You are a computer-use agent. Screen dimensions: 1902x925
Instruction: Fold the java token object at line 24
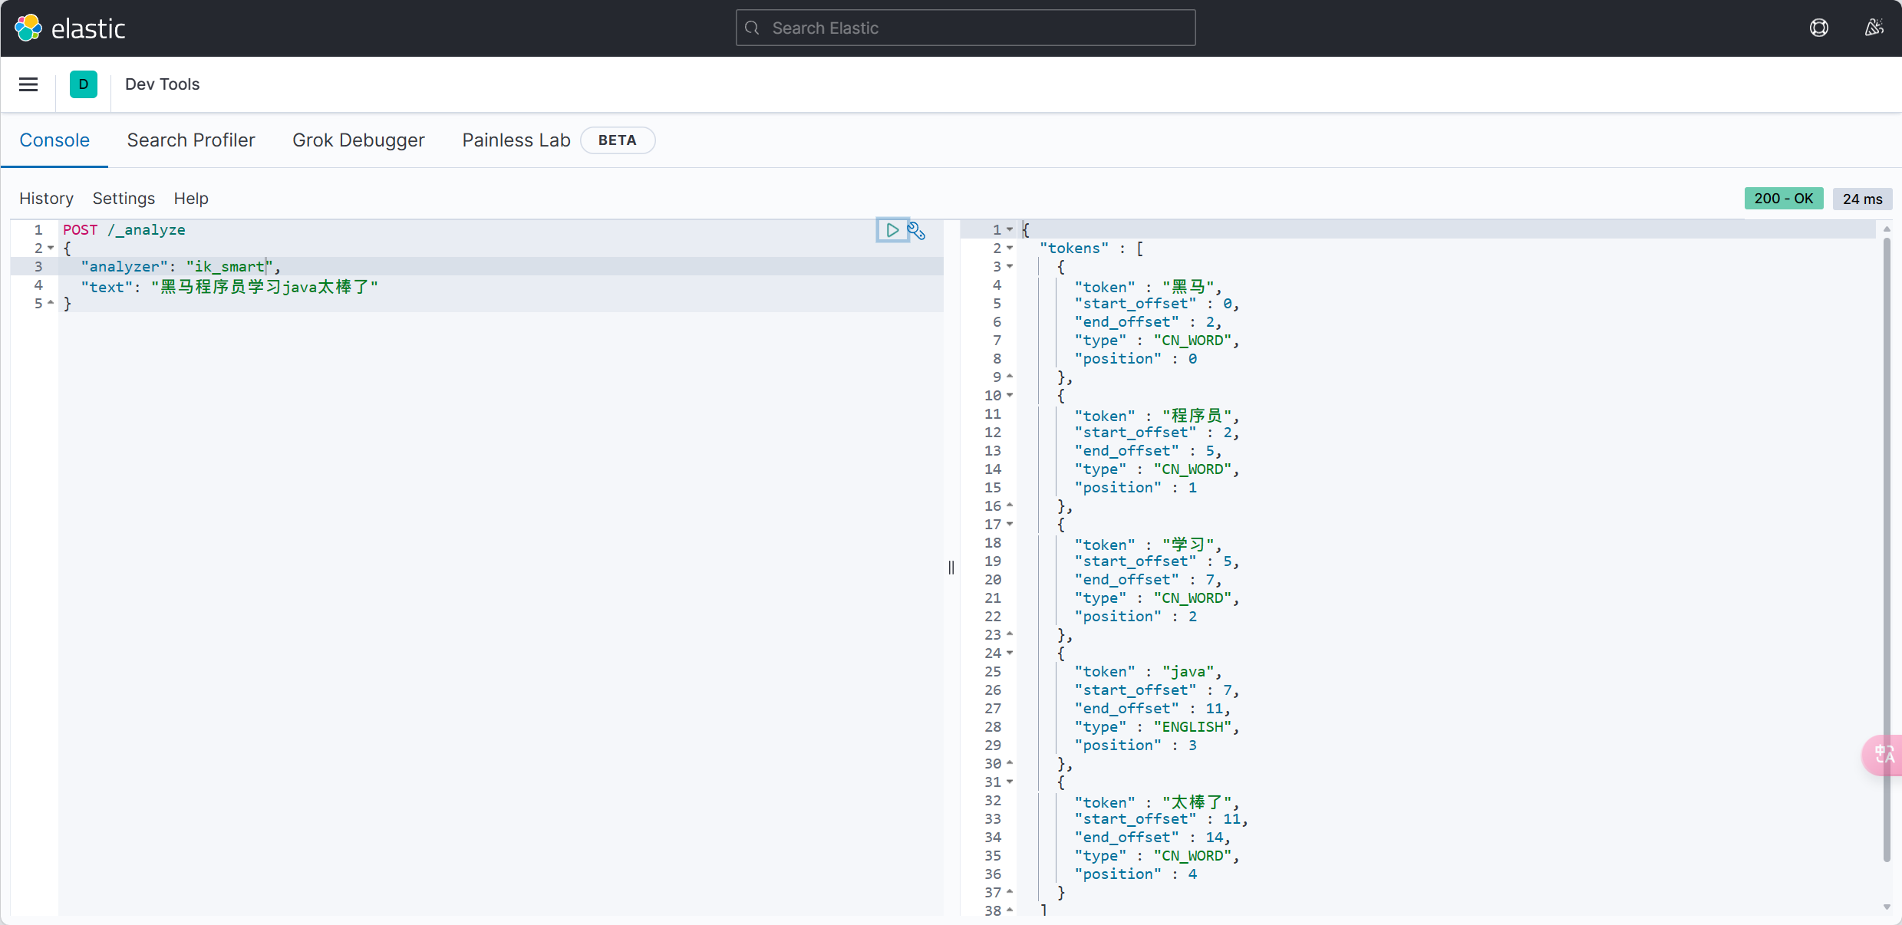[1010, 653]
